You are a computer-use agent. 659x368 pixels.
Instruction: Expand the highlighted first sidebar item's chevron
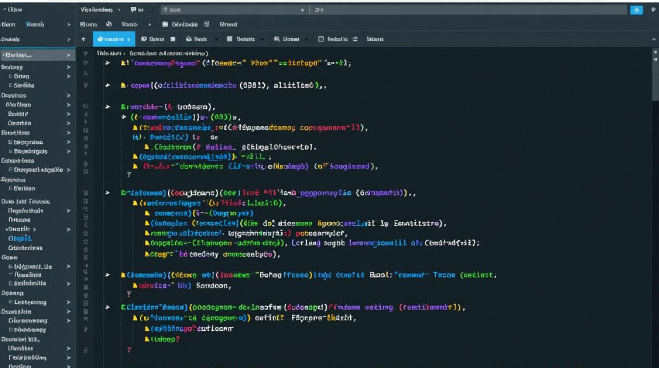[x=69, y=55]
